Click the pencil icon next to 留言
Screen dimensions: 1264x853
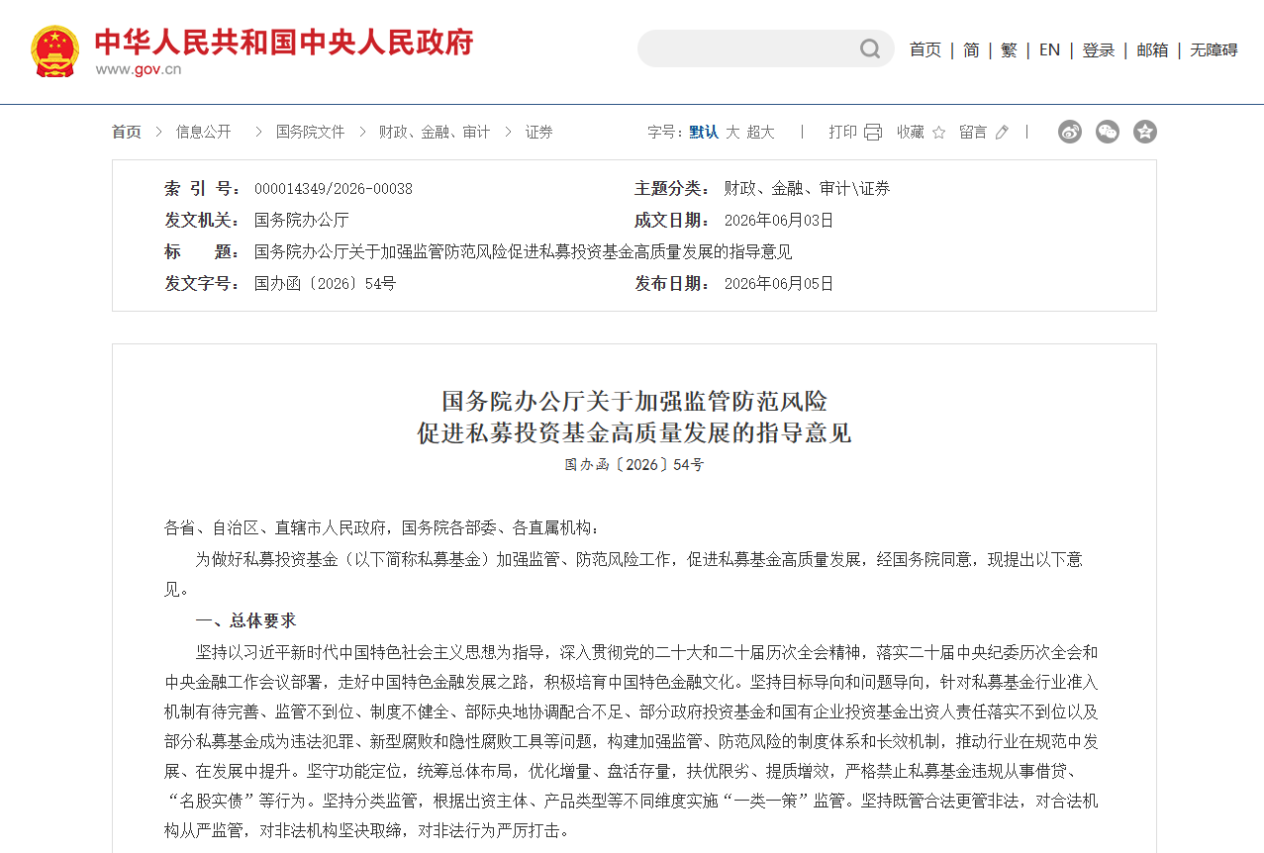pos(1002,132)
